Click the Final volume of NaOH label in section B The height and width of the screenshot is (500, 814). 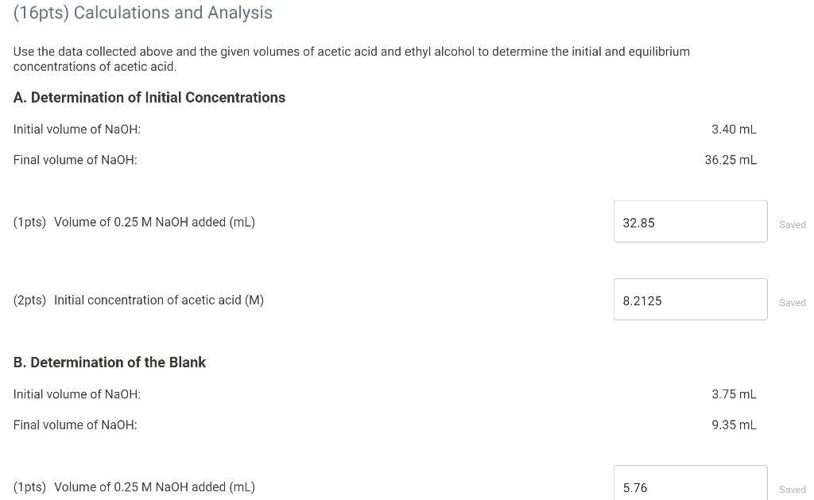pos(75,424)
